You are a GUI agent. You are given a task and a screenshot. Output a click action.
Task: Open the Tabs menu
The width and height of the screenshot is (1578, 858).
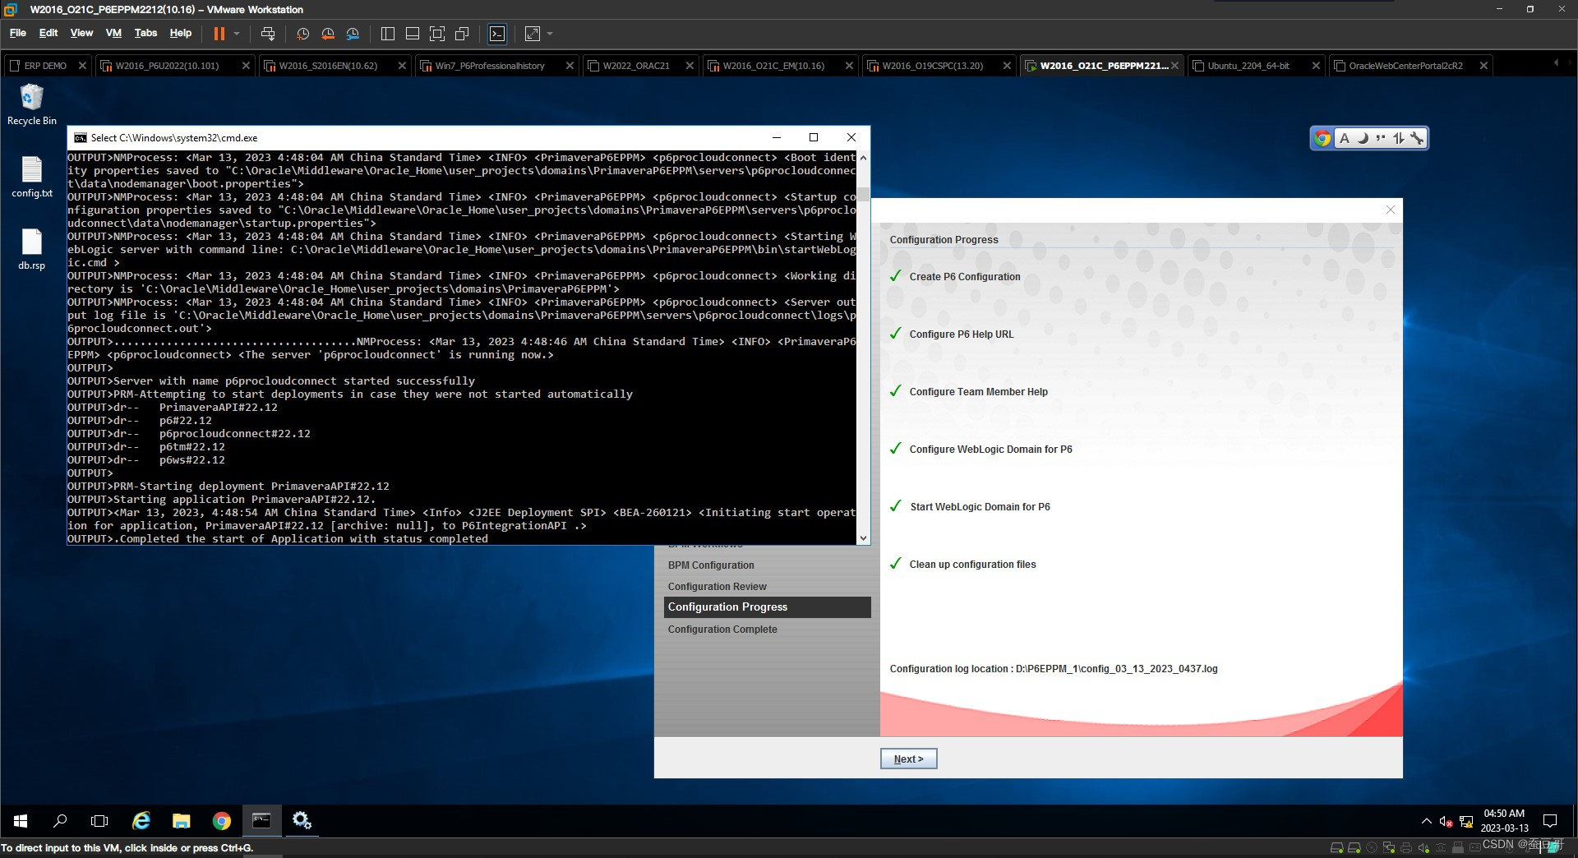coord(145,33)
